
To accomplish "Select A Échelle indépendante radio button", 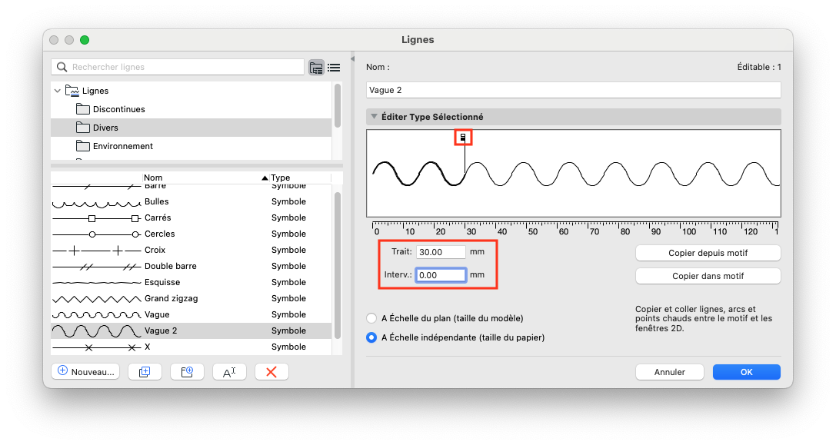I will coord(371,337).
